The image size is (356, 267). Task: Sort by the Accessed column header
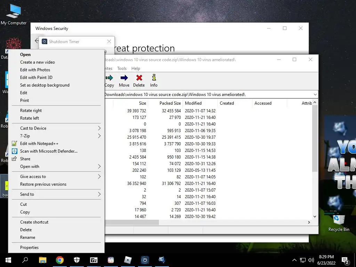point(270,103)
